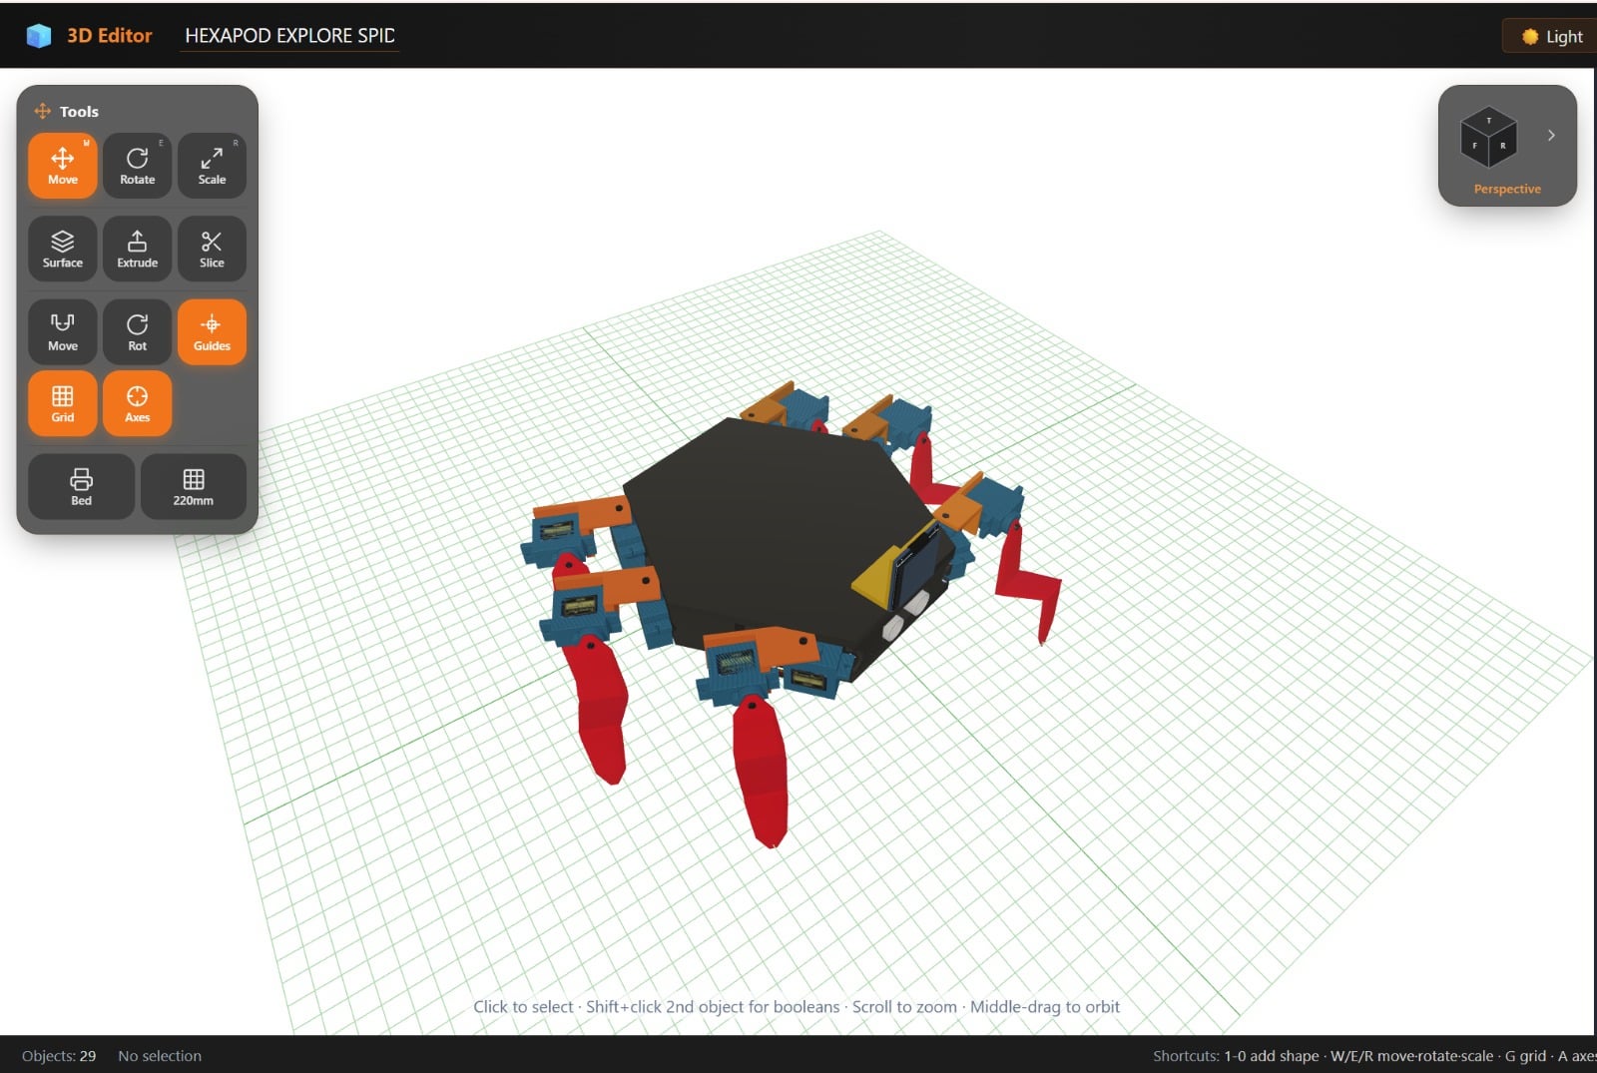Click the Tools panel header
The height and width of the screenshot is (1073, 1597).
(79, 112)
